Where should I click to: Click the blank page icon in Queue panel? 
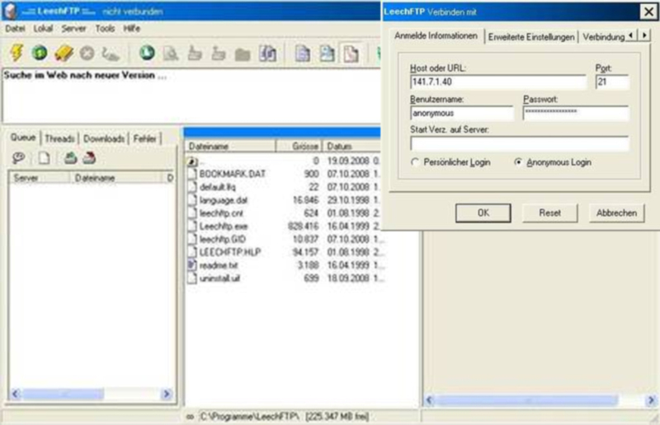pyautogui.click(x=44, y=158)
